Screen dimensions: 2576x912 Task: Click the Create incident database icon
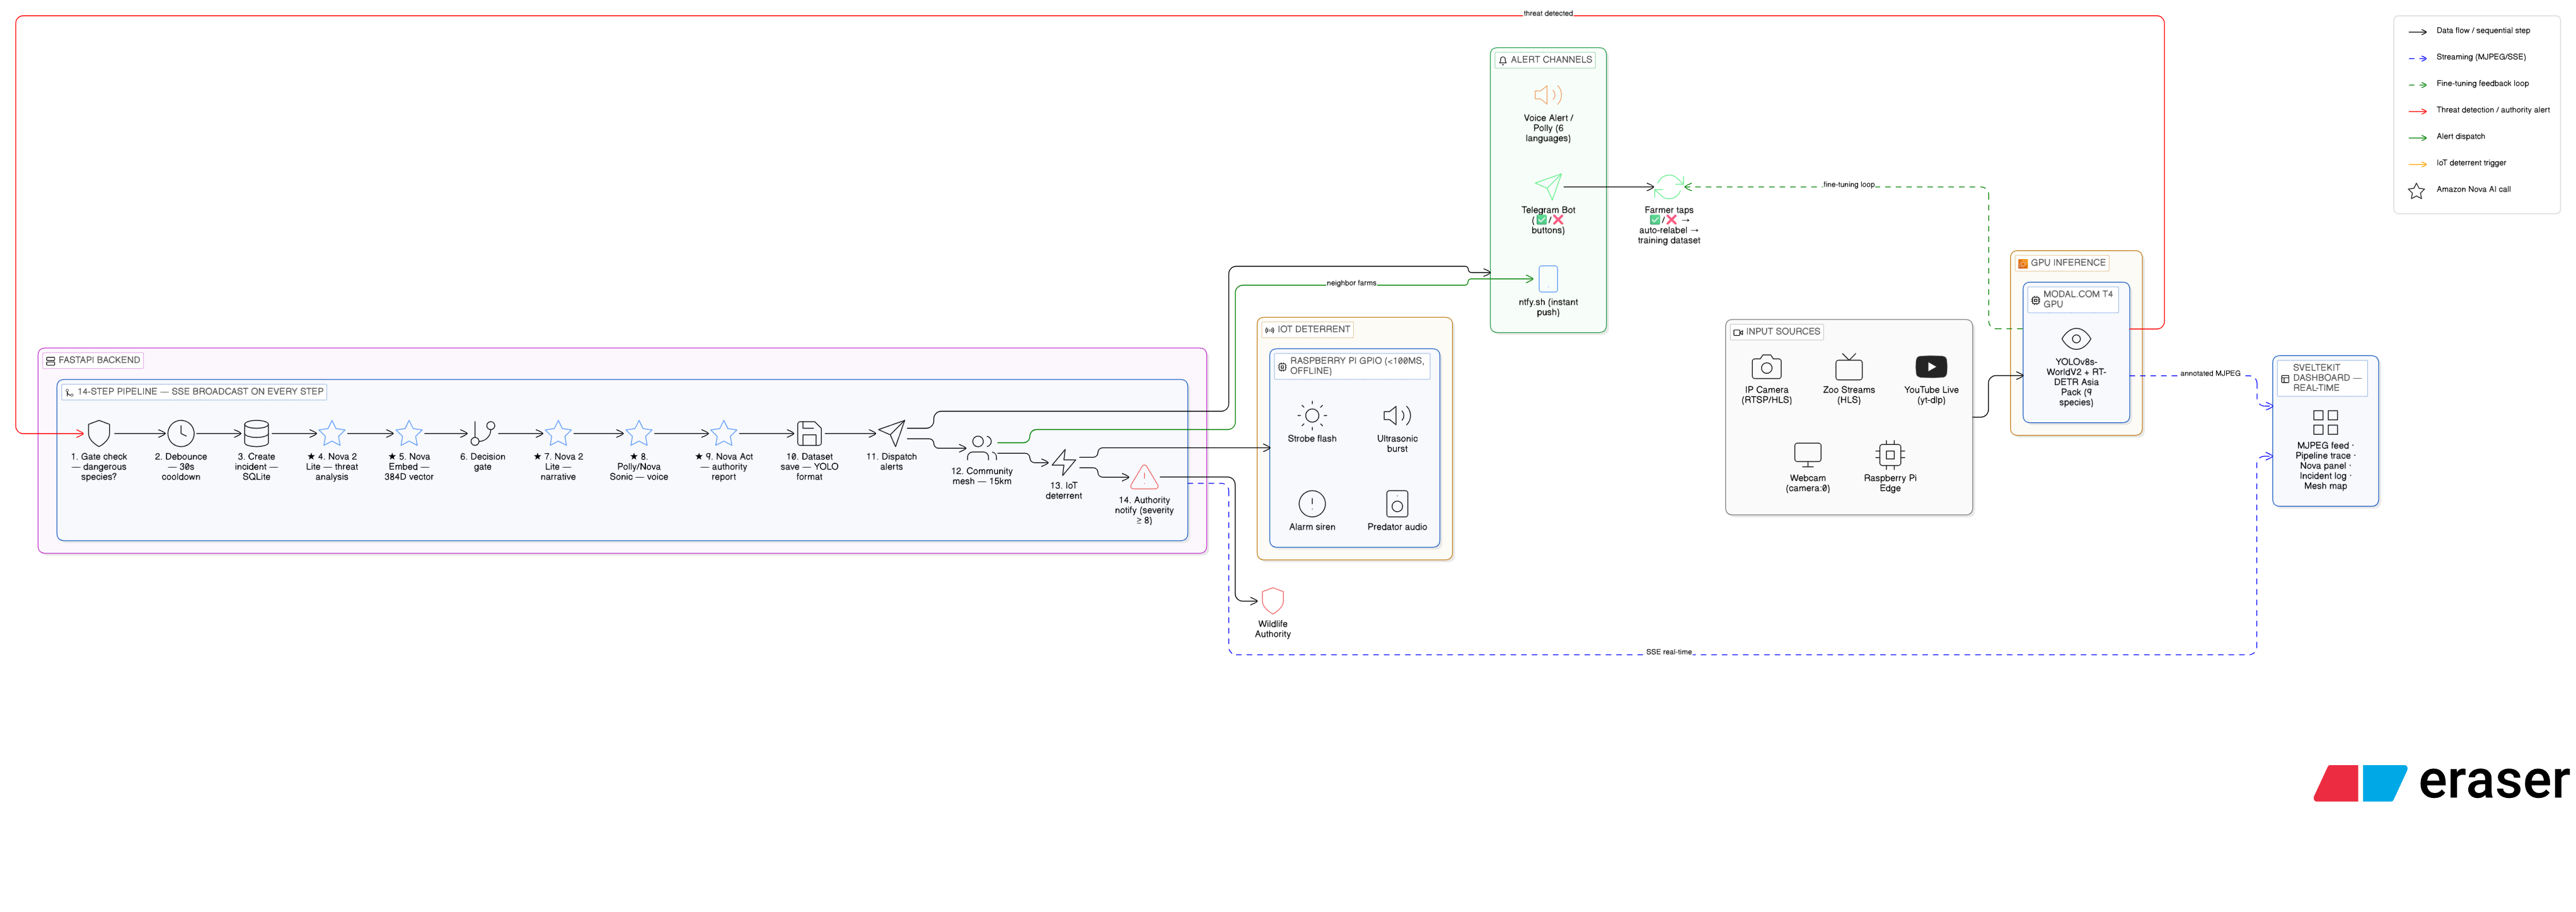coord(256,433)
